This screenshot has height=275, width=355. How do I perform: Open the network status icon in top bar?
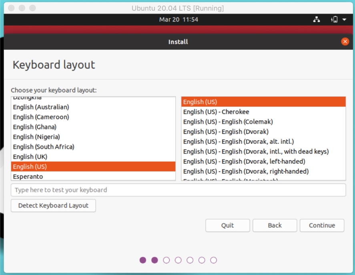coord(317,20)
